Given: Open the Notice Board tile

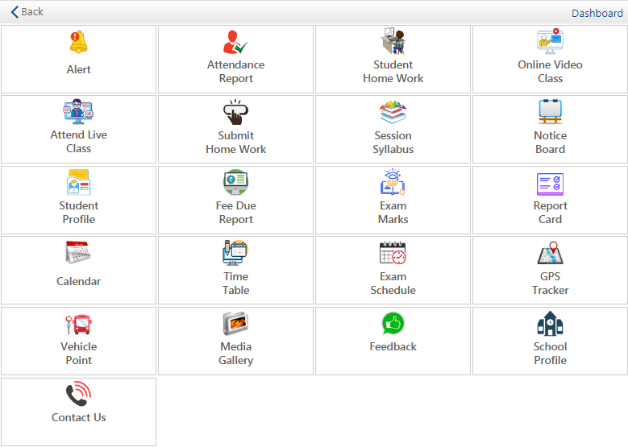Looking at the screenshot, I should [550, 129].
